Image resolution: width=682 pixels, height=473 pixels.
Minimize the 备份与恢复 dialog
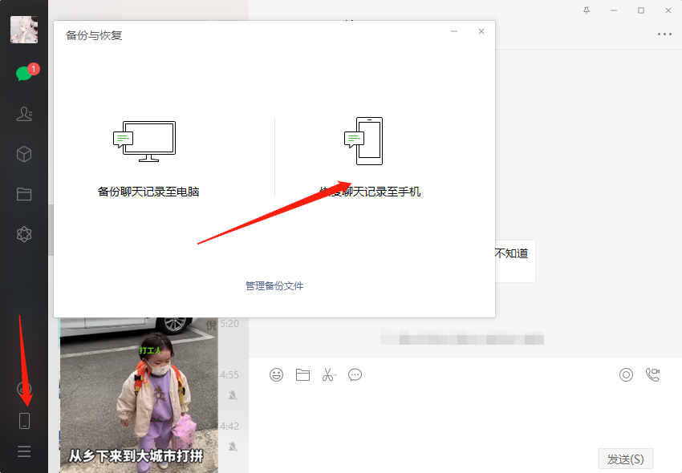point(454,32)
